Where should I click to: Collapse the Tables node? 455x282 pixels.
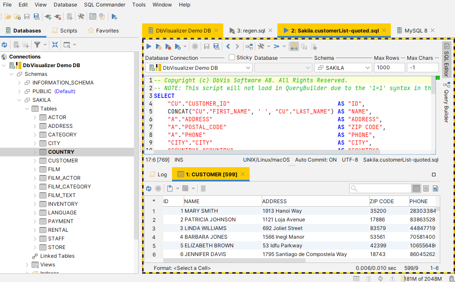[x=27, y=109]
